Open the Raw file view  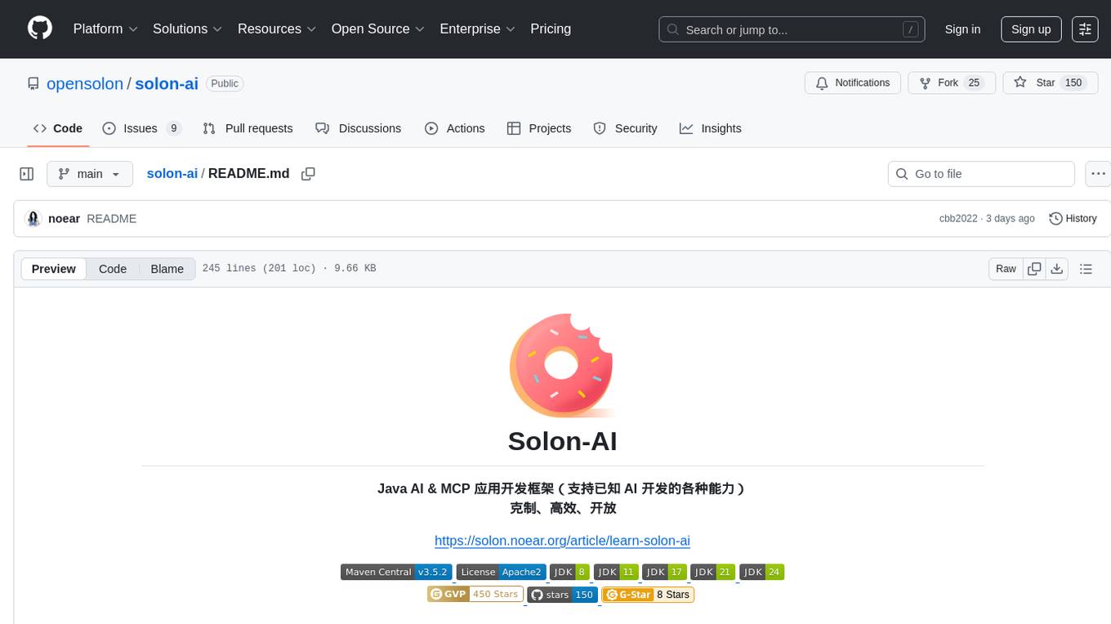(x=1006, y=269)
